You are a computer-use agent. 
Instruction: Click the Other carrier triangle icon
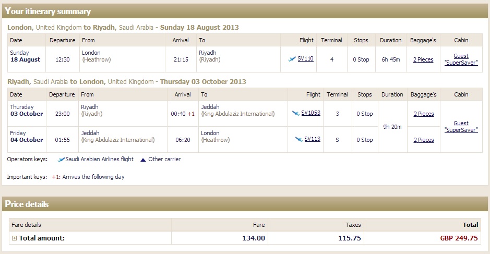coord(143,160)
